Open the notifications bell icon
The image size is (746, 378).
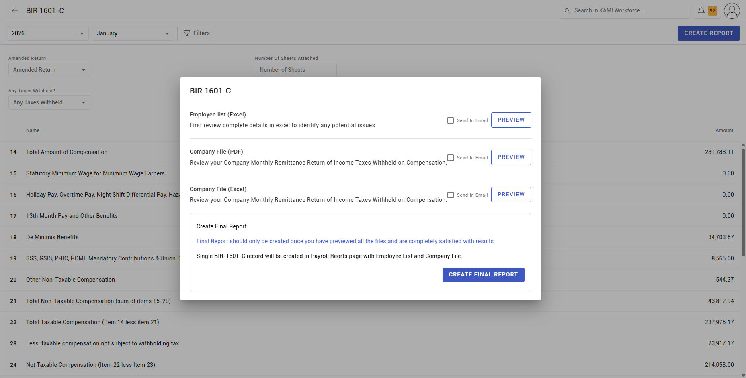[701, 11]
